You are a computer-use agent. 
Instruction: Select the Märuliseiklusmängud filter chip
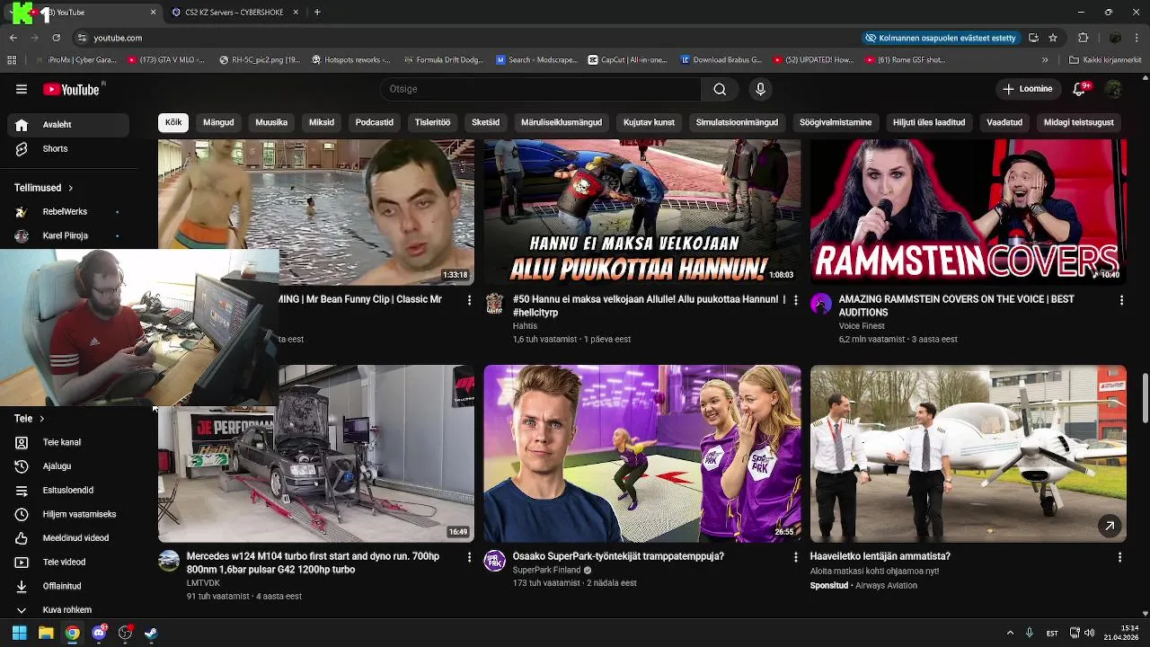(x=562, y=122)
